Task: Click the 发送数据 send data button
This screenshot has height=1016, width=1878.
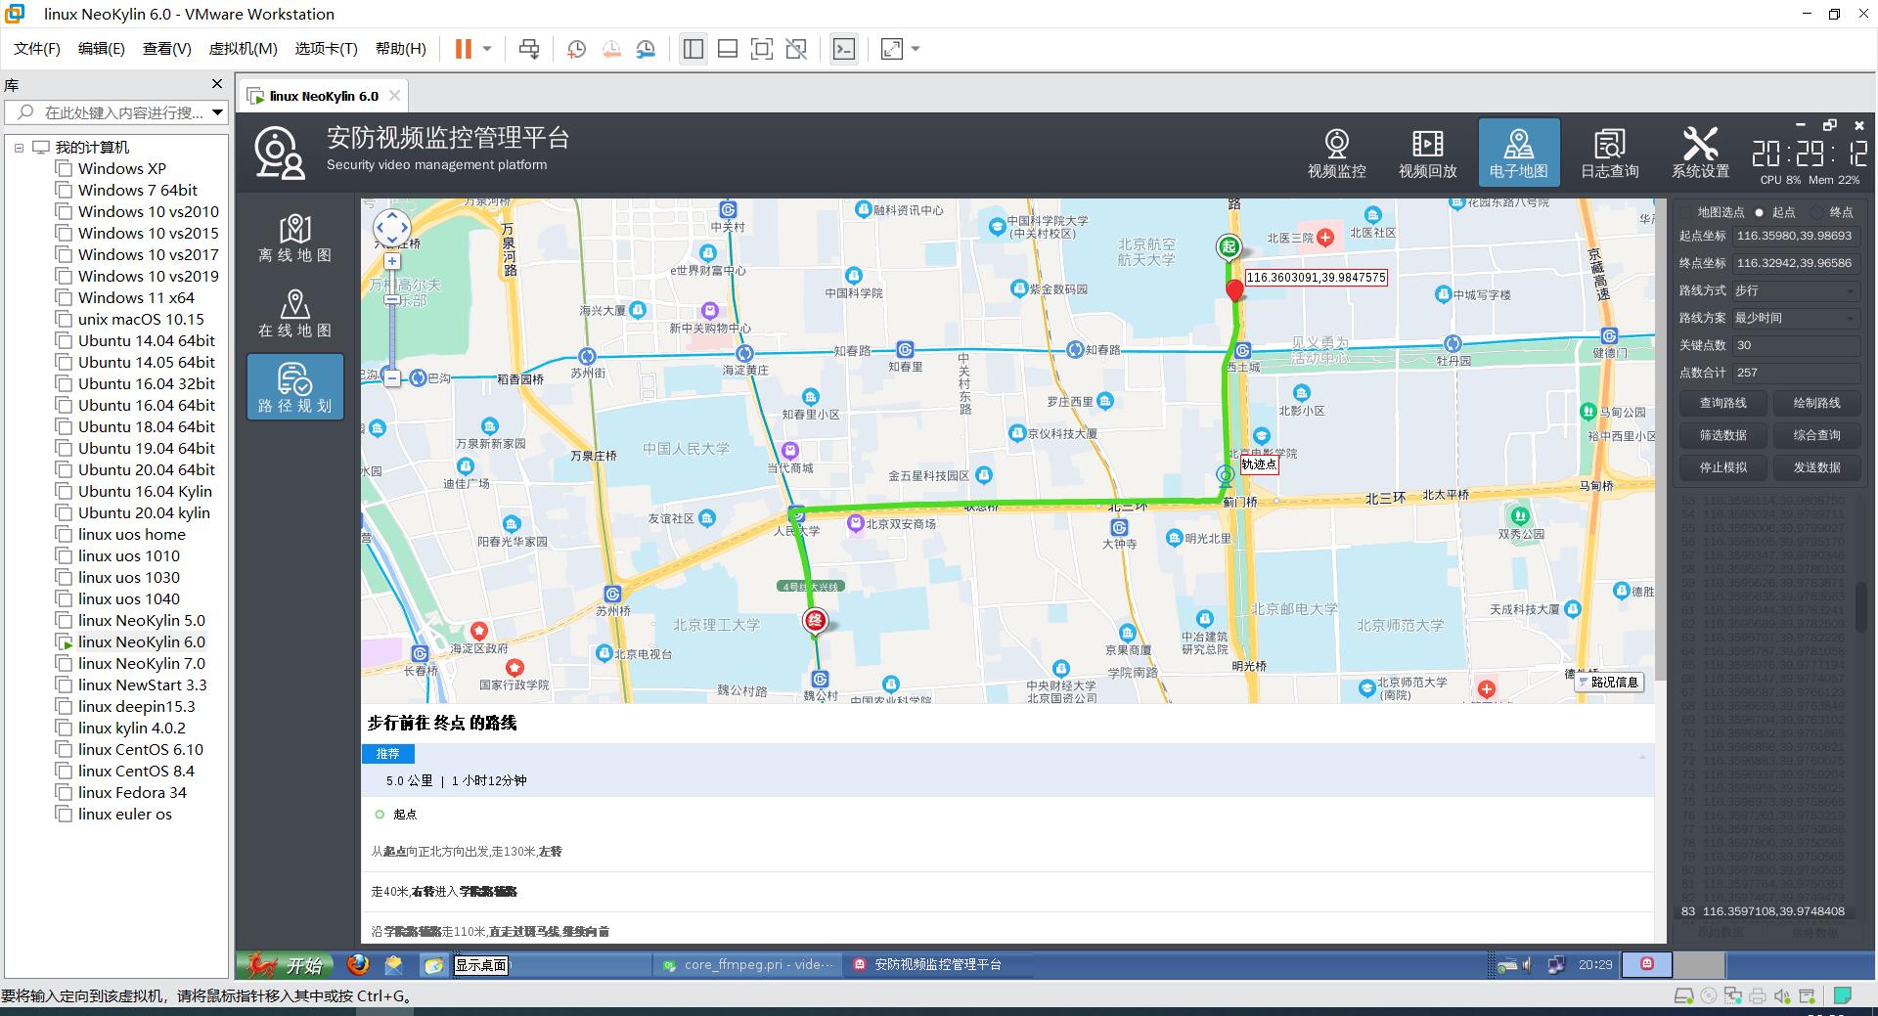Action: pos(1816,467)
